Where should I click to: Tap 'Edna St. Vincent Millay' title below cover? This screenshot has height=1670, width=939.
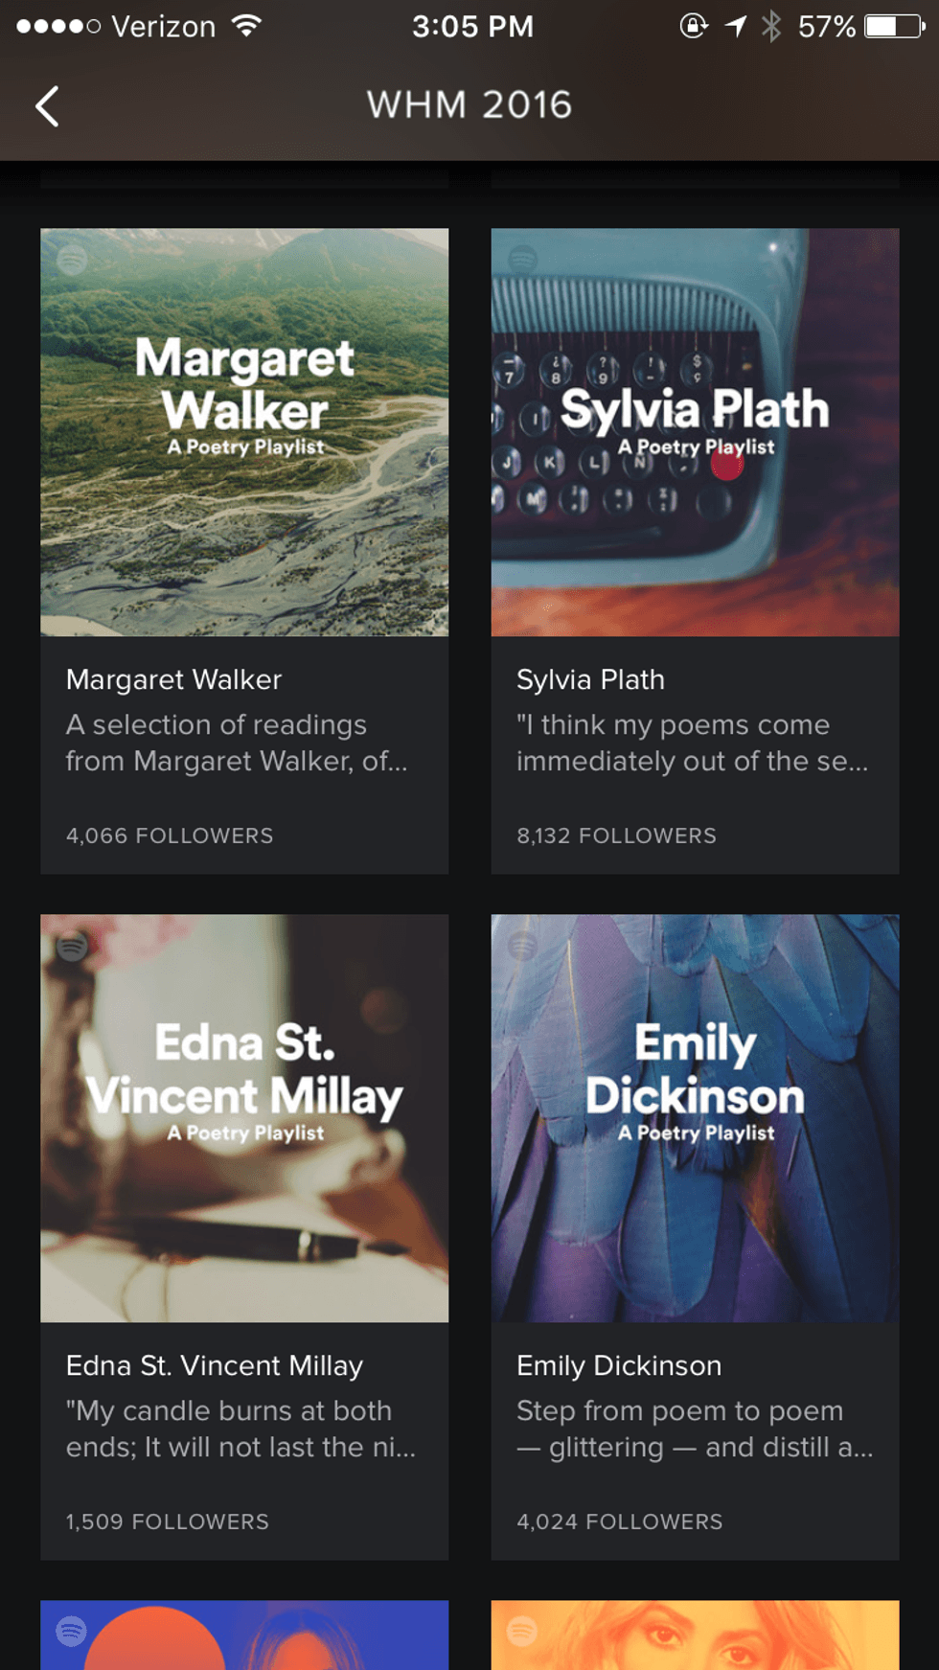215,1365
